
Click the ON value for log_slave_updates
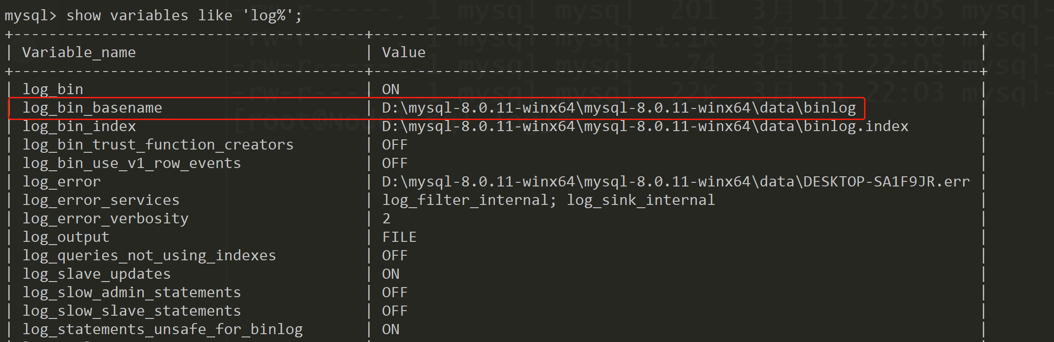pos(390,274)
